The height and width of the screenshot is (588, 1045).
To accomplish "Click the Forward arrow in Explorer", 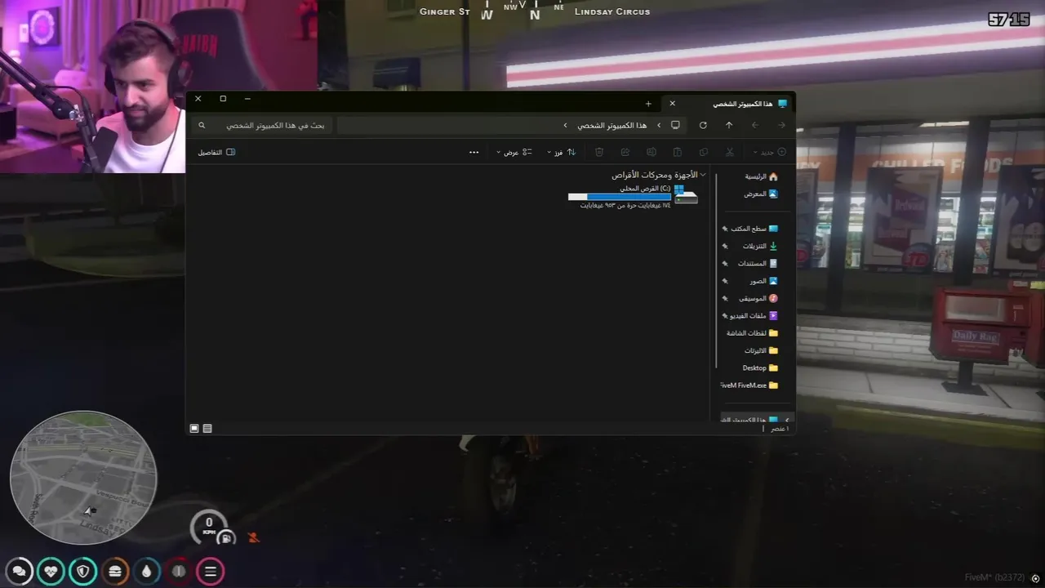I will pyautogui.click(x=755, y=125).
